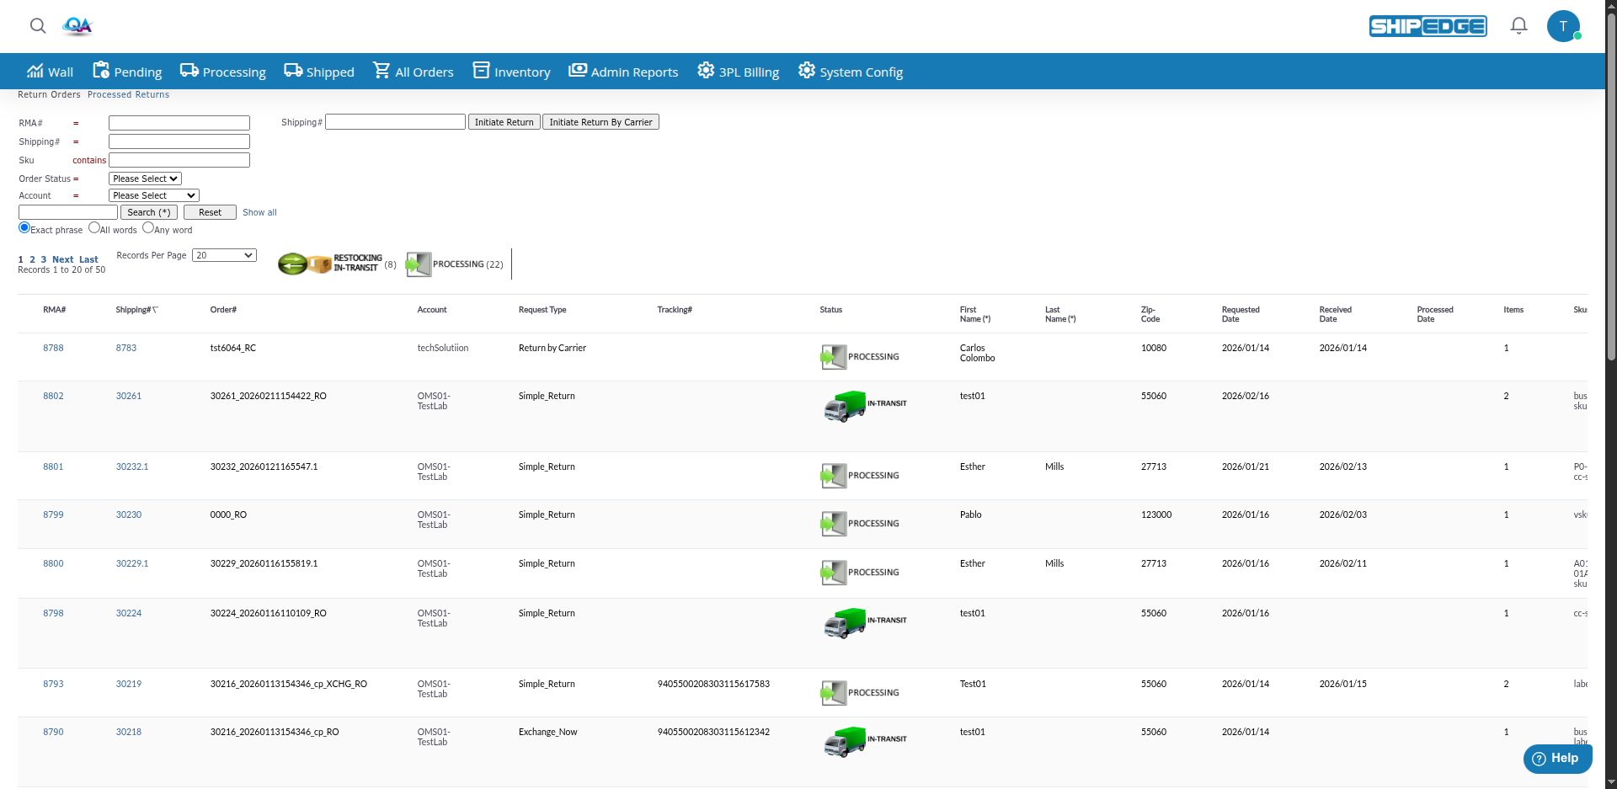1617x789 pixels.
Task: Focus the RMA# filter input field
Action: (179, 123)
